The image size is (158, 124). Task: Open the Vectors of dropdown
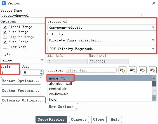tap(102, 27)
